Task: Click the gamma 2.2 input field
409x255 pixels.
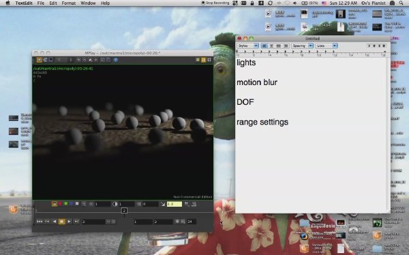Action: pyautogui.click(x=175, y=204)
